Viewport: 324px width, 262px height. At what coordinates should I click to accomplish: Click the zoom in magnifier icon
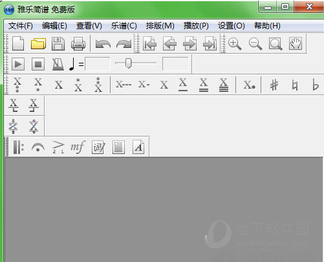tap(235, 44)
